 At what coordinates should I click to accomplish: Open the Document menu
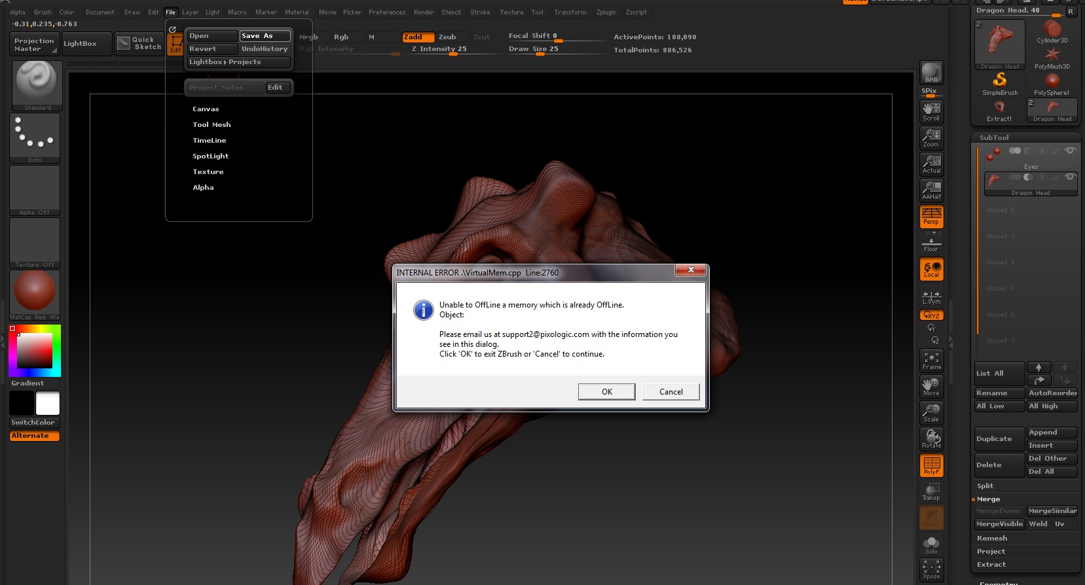[x=100, y=12]
